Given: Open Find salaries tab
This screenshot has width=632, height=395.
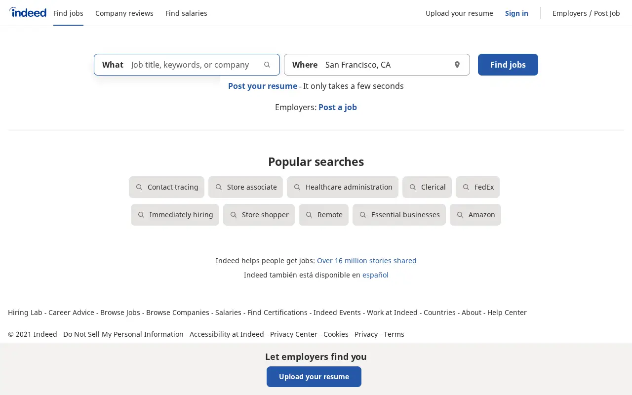Looking at the screenshot, I should coord(186,13).
